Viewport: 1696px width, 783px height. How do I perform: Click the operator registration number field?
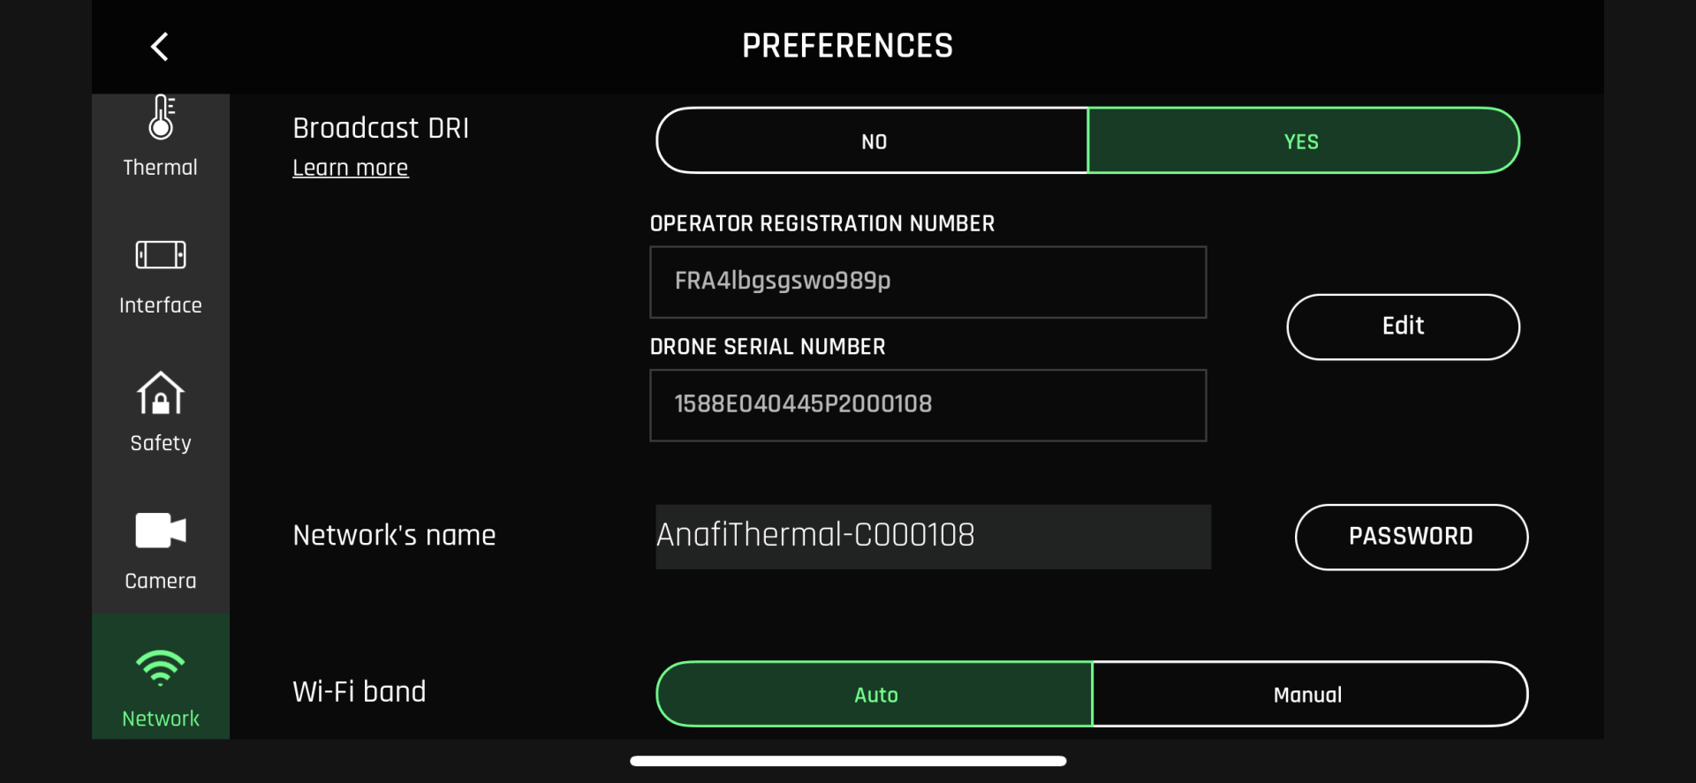pos(927,282)
